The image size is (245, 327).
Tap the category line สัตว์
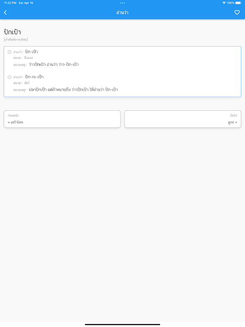(x=27, y=83)
